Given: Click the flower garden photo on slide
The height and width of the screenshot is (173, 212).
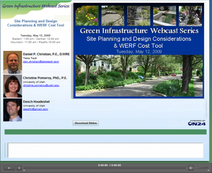Looking at the screenshot, I should point(87,16).
